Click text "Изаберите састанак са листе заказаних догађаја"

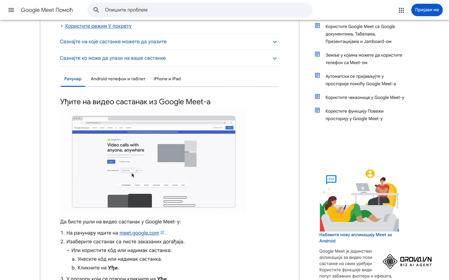coord(125,242)
